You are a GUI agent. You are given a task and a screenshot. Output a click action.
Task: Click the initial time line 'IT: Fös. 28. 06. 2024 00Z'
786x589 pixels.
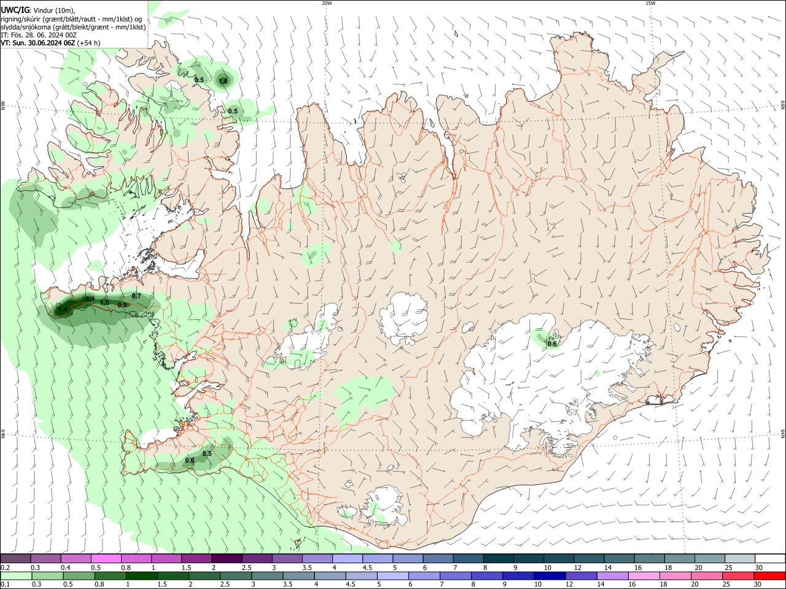(x=39, y=35)
